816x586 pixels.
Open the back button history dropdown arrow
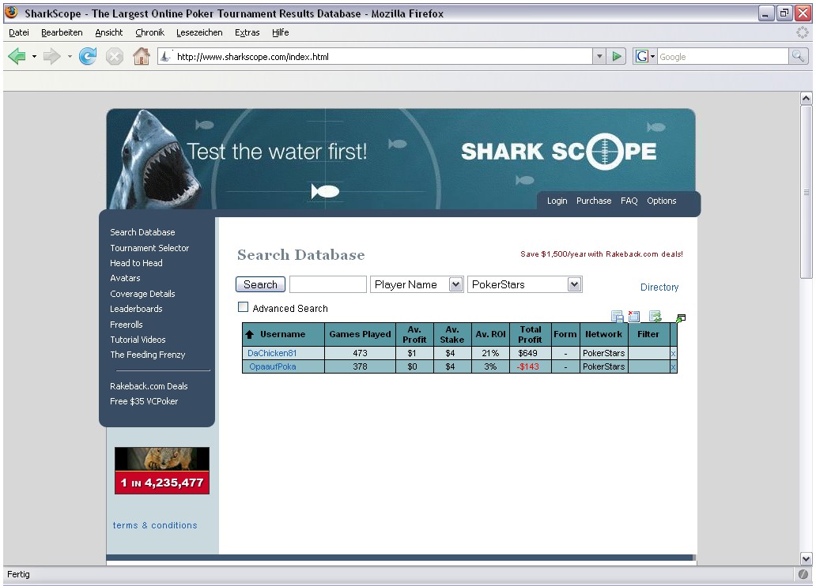[x=34, y=56]
